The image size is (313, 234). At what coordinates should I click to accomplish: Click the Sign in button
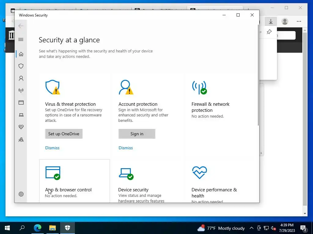(137, 134)
